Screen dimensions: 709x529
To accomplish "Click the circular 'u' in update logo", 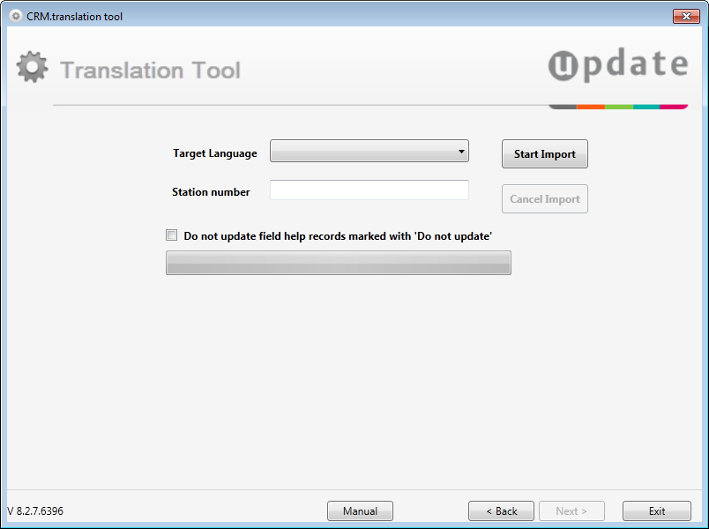I will point(563,66).
